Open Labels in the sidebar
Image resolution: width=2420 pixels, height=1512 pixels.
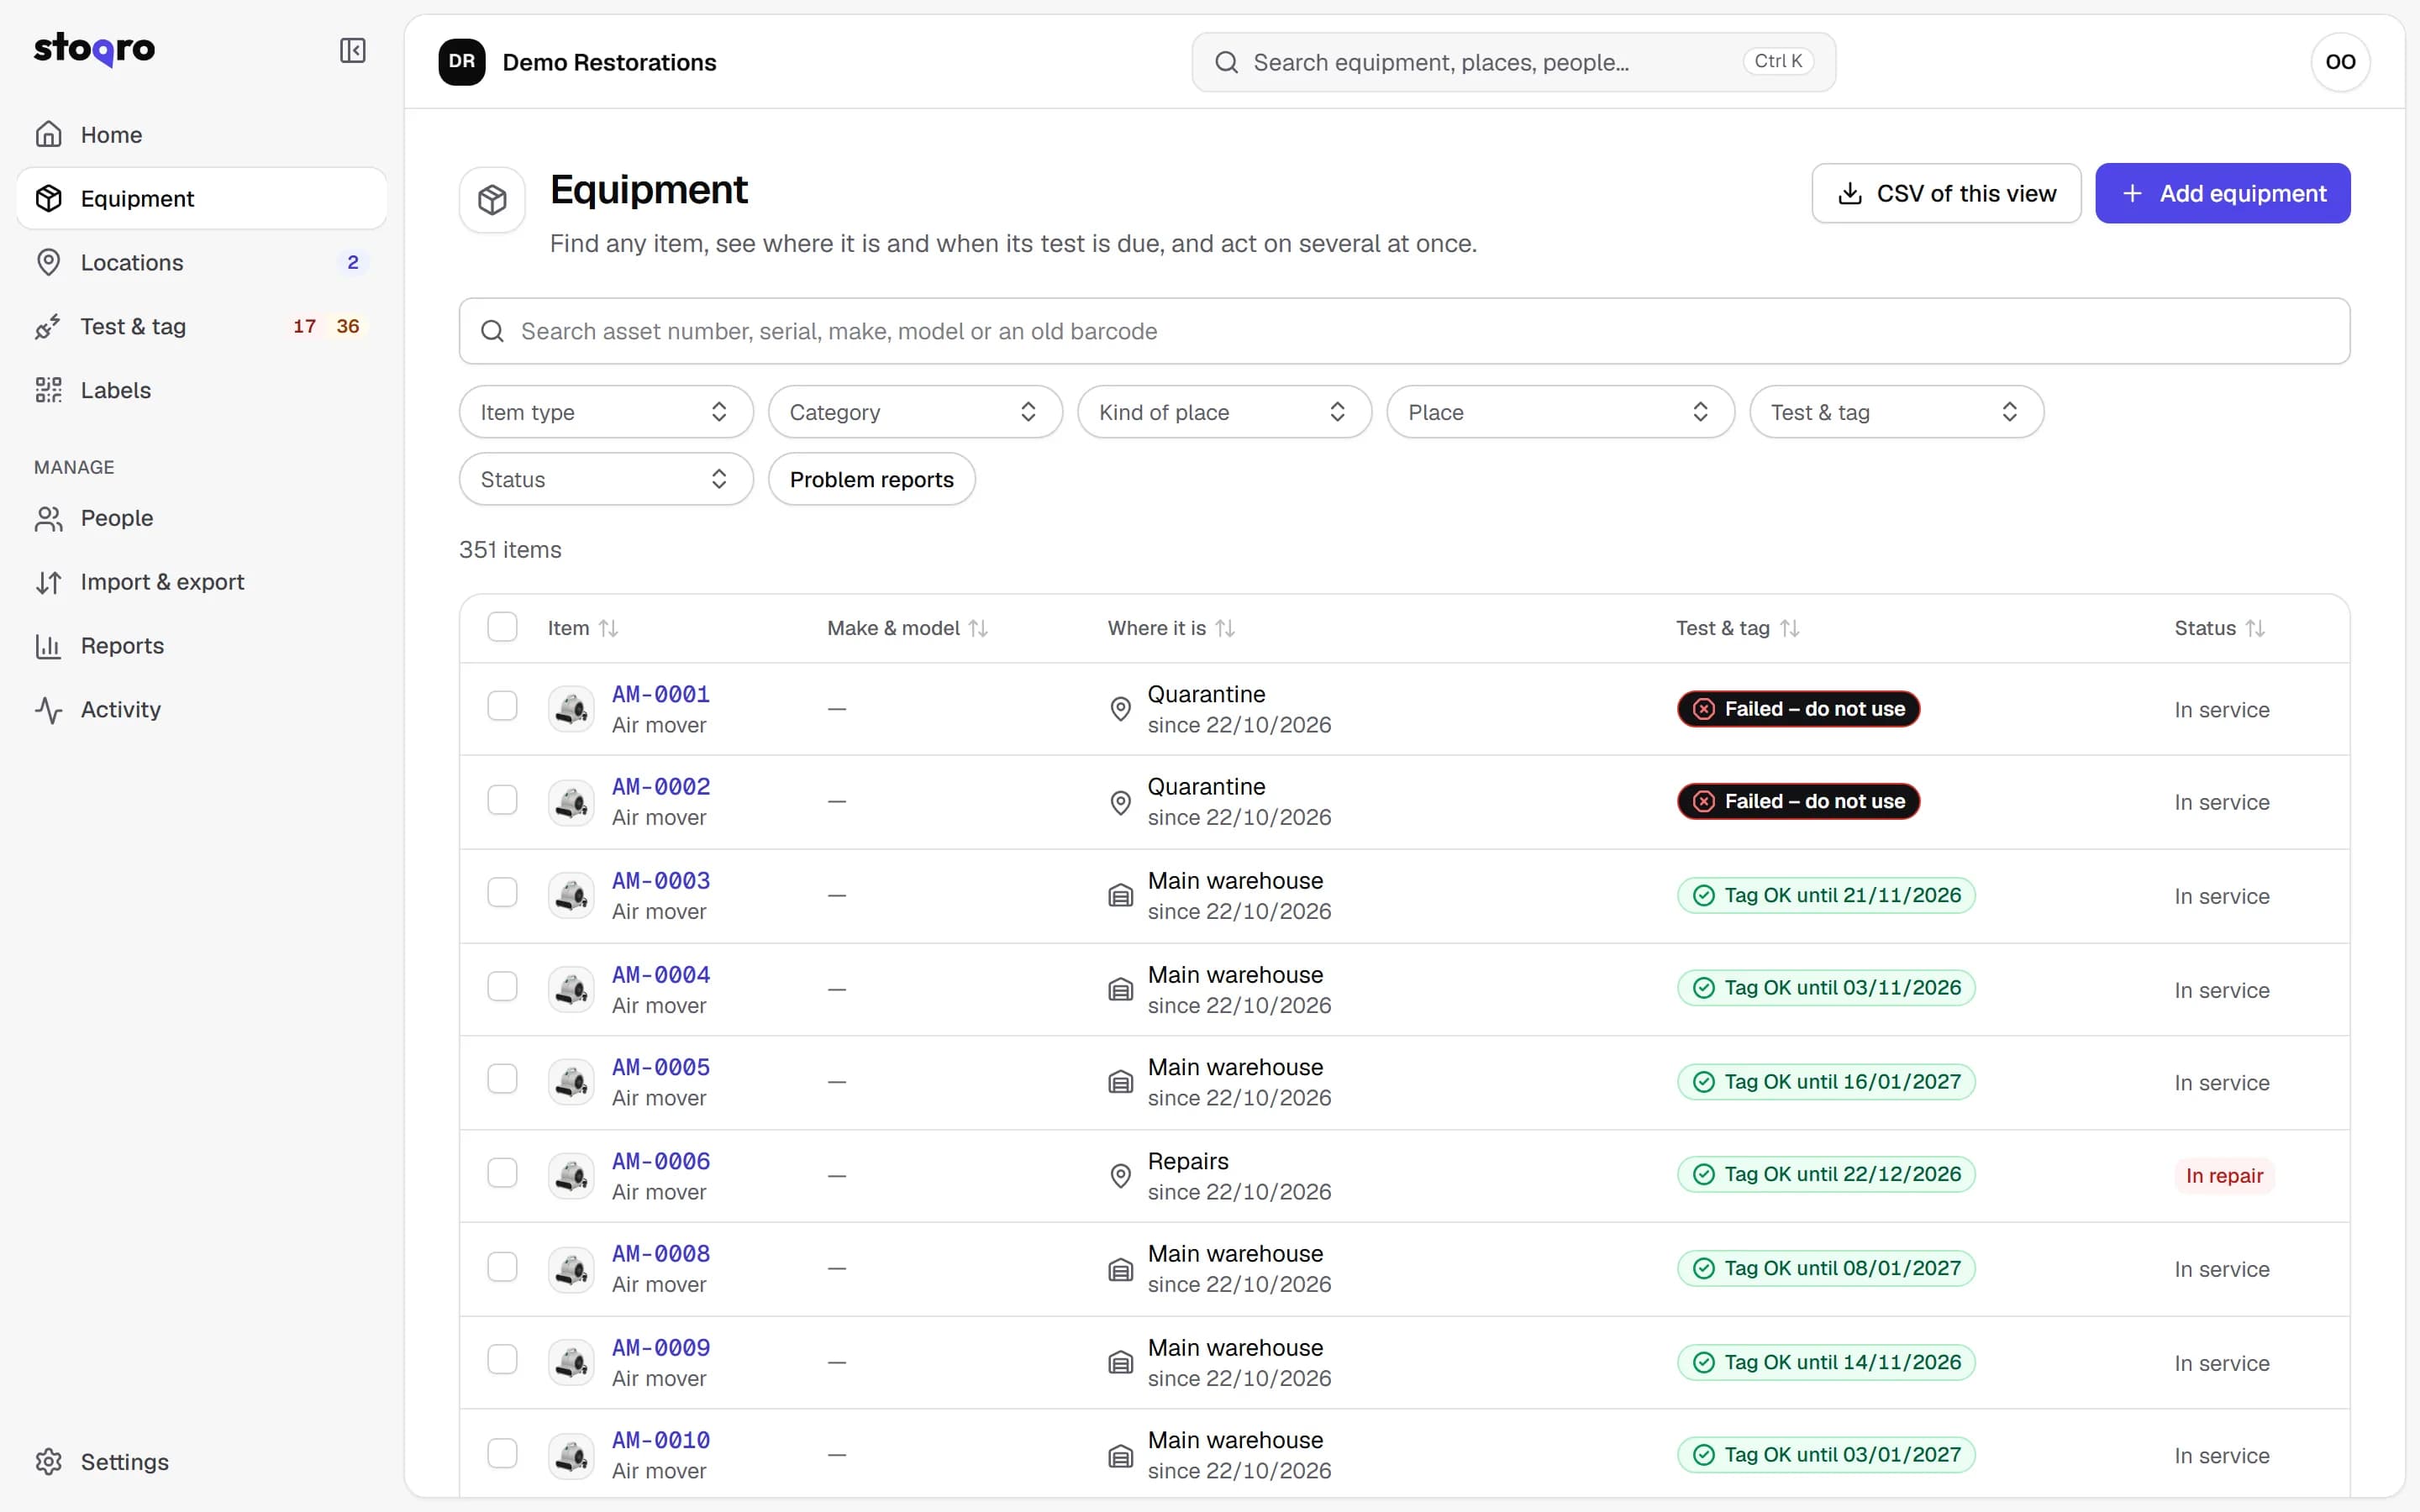click(201, 390)
